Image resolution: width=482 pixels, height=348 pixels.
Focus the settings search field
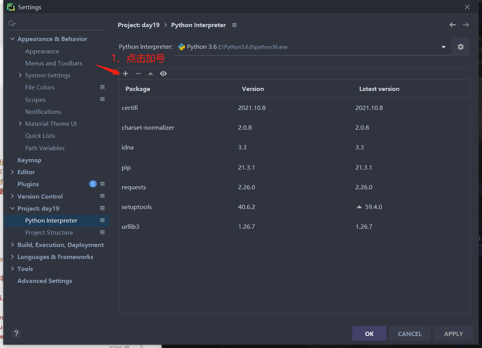pos(57,24)
